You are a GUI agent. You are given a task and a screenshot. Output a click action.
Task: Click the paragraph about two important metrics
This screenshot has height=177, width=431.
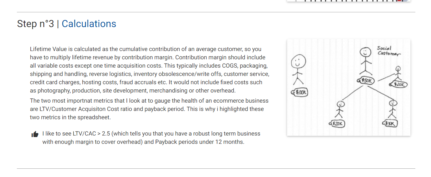tap(149, 109)
